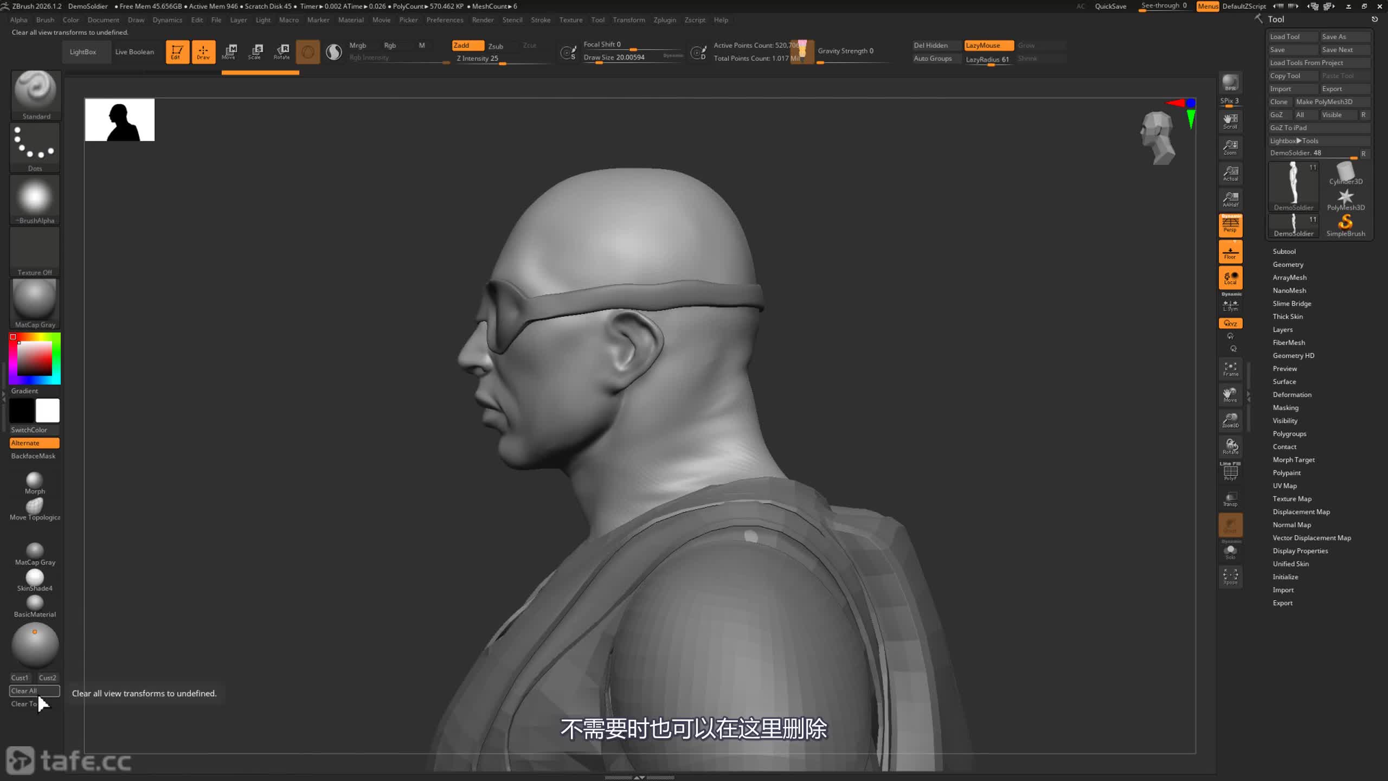Toggle Perspective distortion (Persp)
Image resolution: width=1388 pixels, height=781 pixels.
coord(1230,226)
